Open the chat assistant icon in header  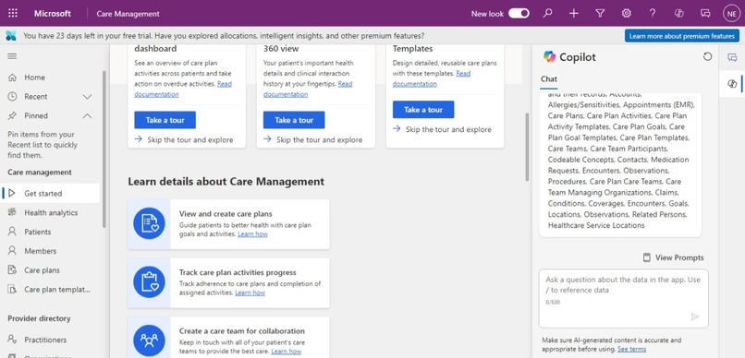pos(705,13)
